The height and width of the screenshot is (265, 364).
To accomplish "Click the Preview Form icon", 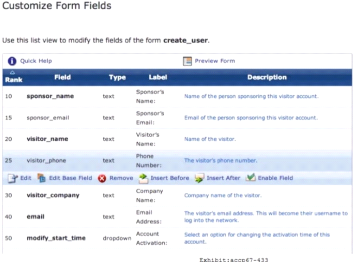I will tap(188, 61).
